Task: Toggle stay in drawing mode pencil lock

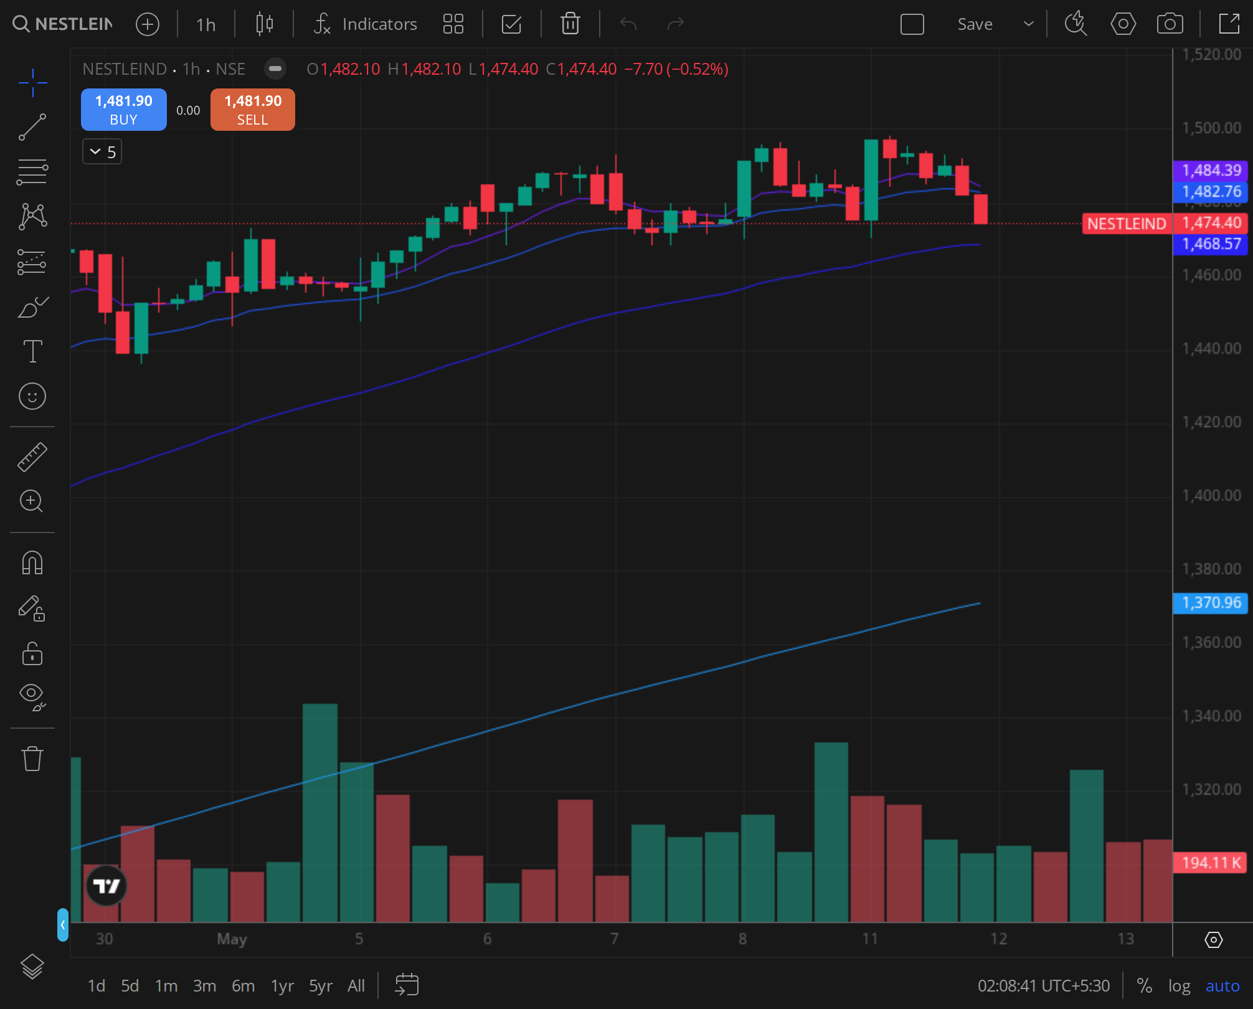Action: 32,609
